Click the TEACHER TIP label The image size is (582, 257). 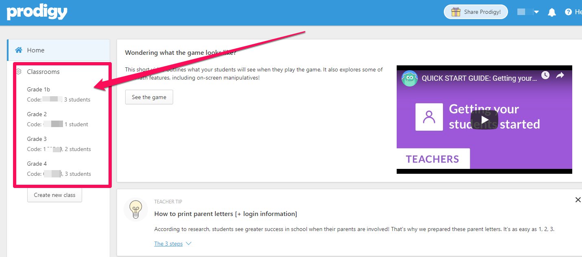(x=168, y=202)
